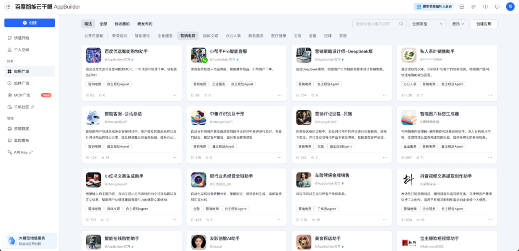The height and width of the screenshot is (251, 519).
Task: Open 友影创智AI助手 app thumbnail
Action: click(198, 242)
